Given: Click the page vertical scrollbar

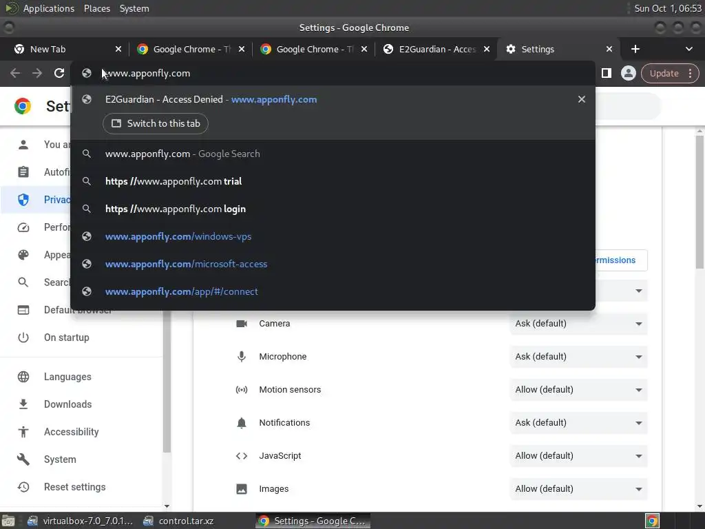Looking at the screenshot, I should click(x=699, y=203).
